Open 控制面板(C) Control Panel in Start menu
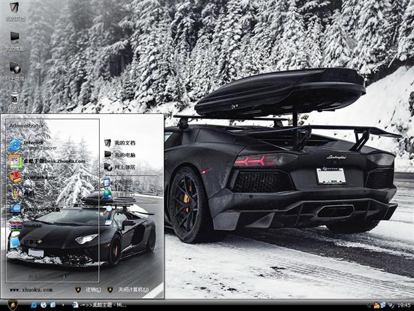Screen dimensions: 414x311 click(122, 183)
